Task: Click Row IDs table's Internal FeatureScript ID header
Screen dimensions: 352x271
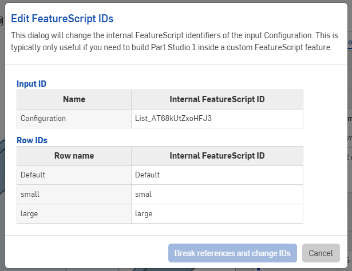Action: 217,155
